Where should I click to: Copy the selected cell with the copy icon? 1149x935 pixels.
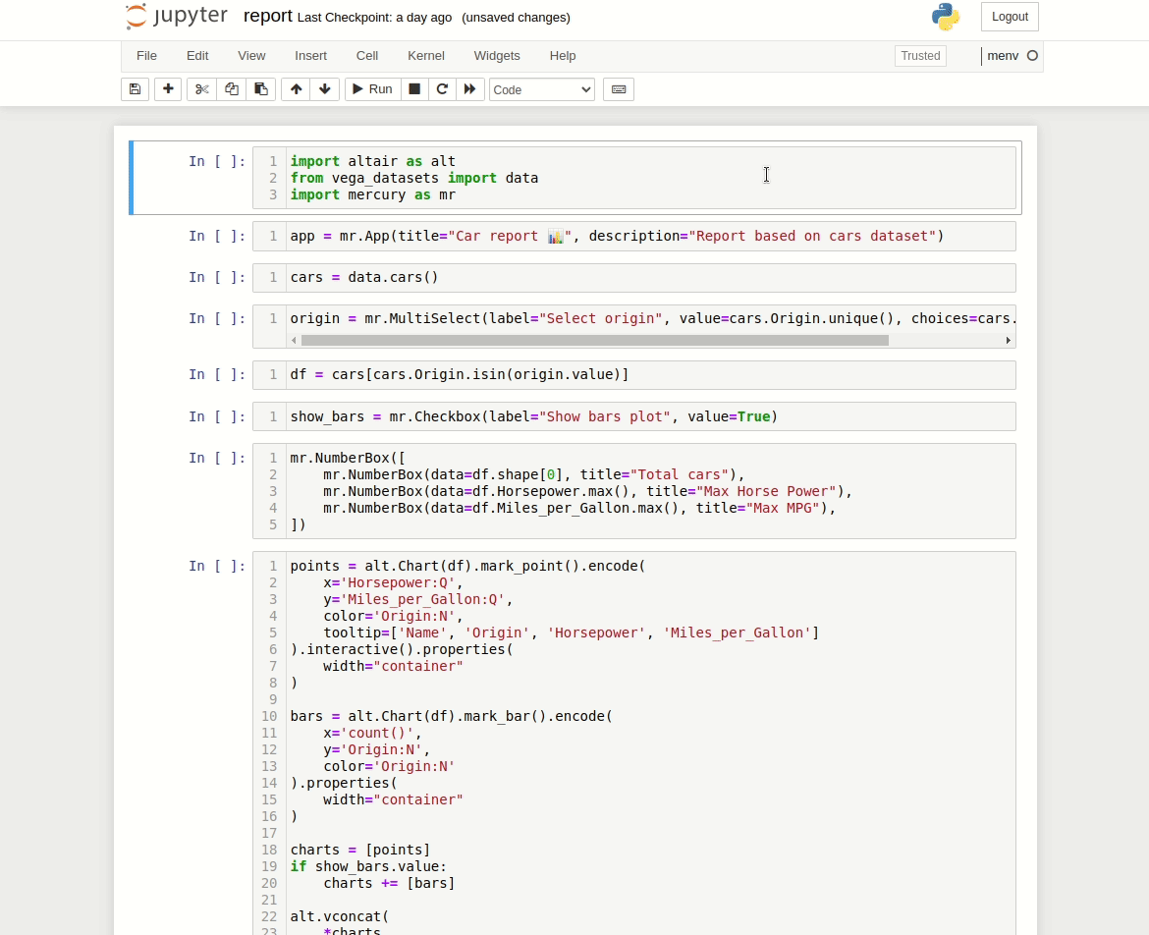[232, 89]
